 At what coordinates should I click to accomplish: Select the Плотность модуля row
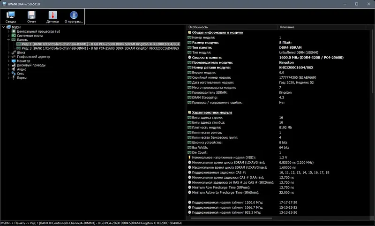pos(277,128)
